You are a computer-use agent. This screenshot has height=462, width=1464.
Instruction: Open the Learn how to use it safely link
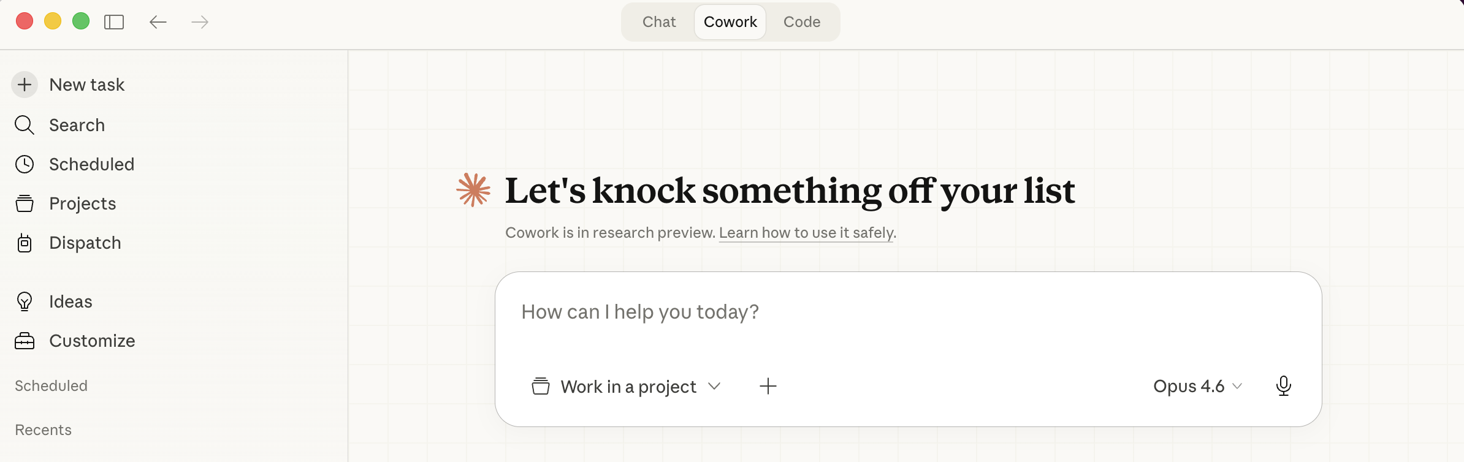coord(806,233)
